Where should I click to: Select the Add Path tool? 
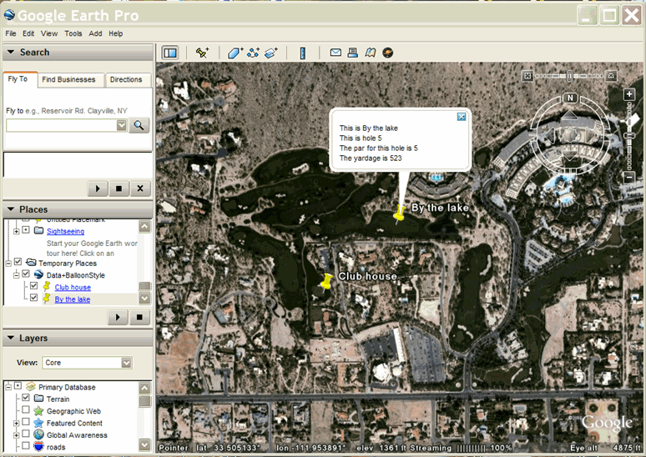(x=253, y=53)
